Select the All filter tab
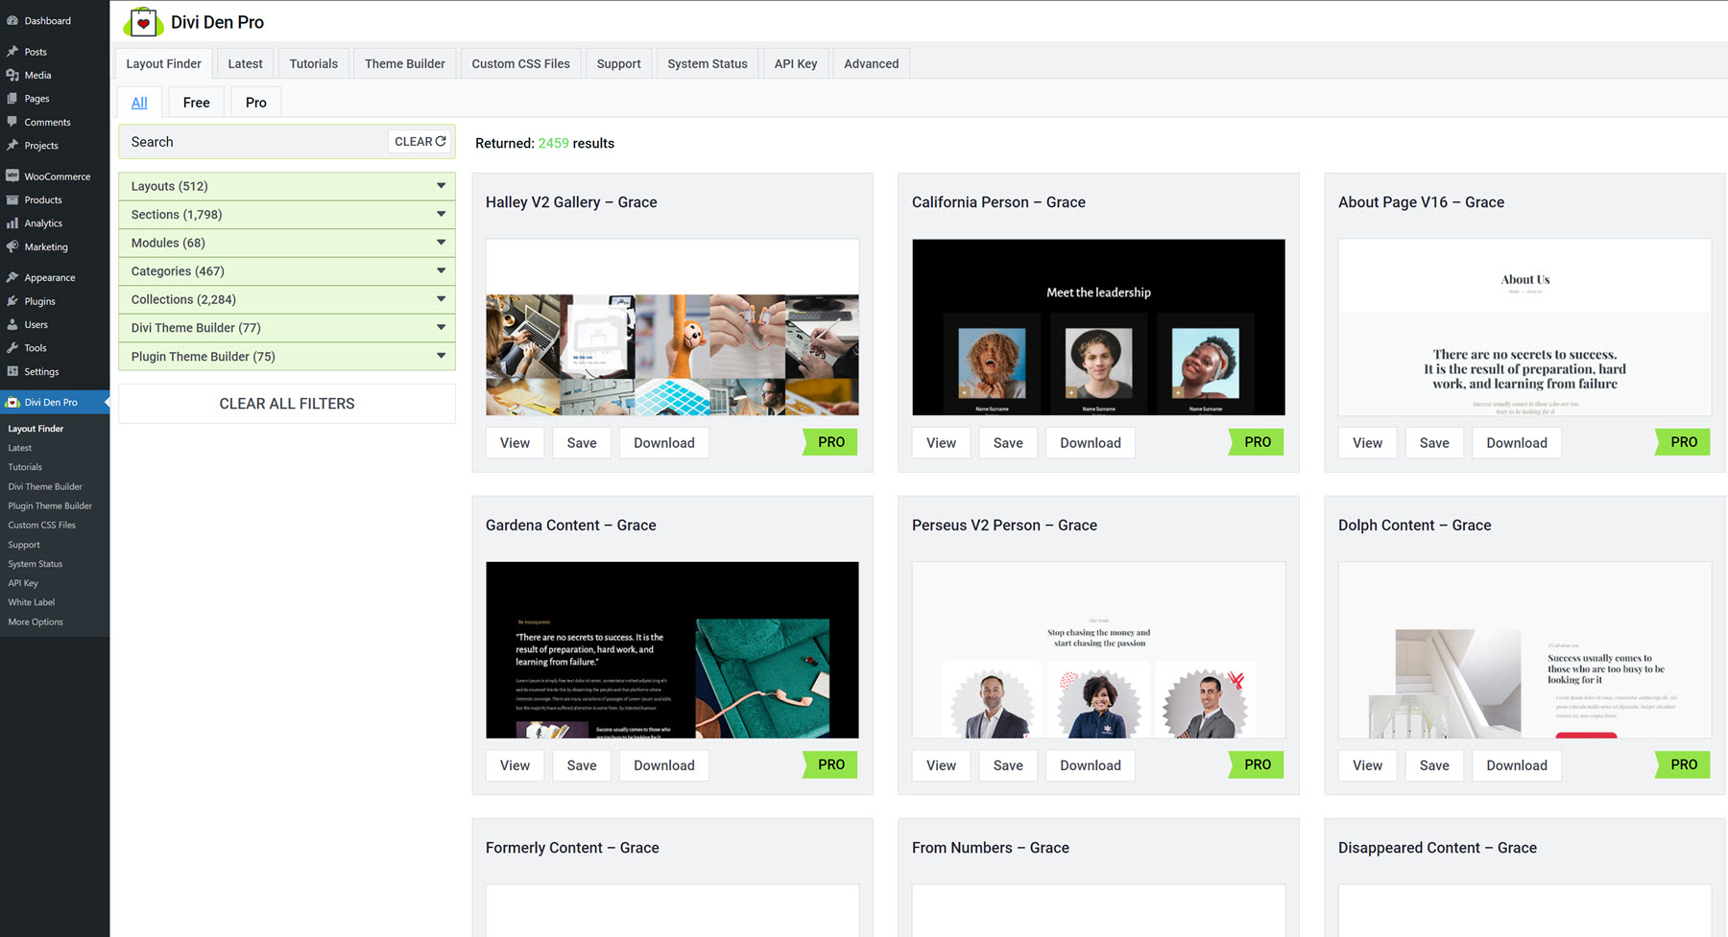Image resolution: width=1728 pixels, height=937 pixels. coord(139,102)
